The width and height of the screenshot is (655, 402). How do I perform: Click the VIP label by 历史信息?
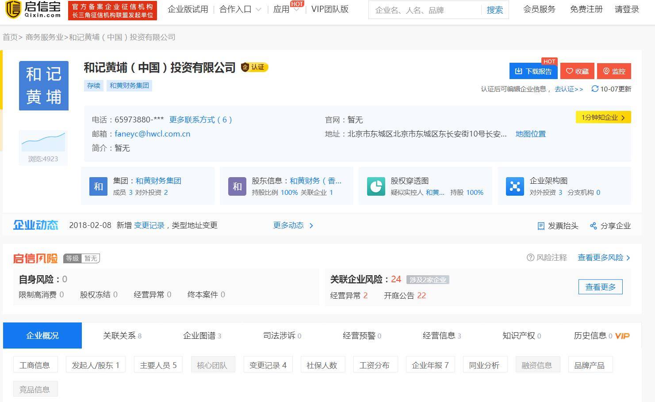(x=622, y=336)
